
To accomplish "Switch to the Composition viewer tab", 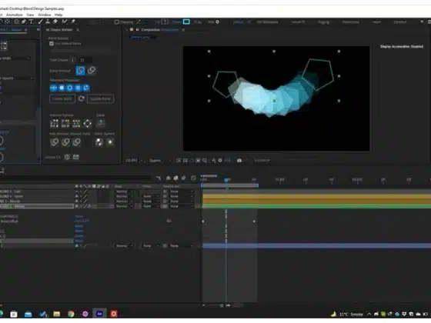I will [160, 30].
